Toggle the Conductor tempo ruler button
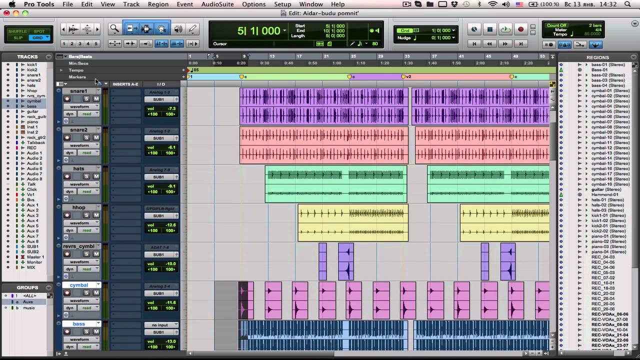This screenshot has width=640, height=360. (x=595, y=44)
